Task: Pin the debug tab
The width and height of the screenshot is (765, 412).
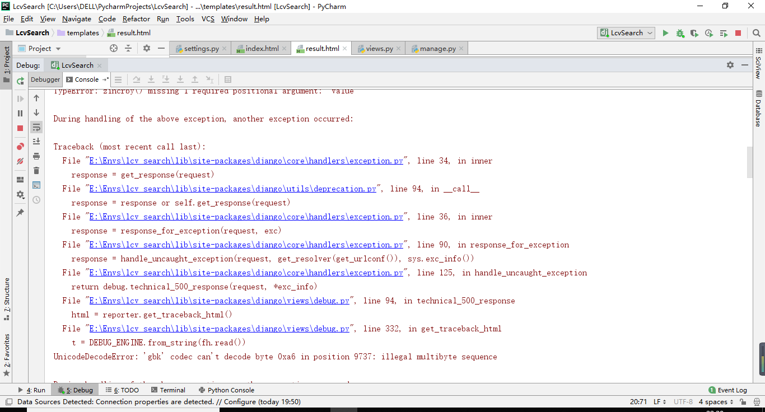Action: pyautogui.click(x=20, y=213)
